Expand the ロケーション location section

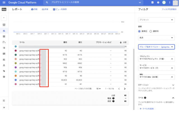point(173,85)
